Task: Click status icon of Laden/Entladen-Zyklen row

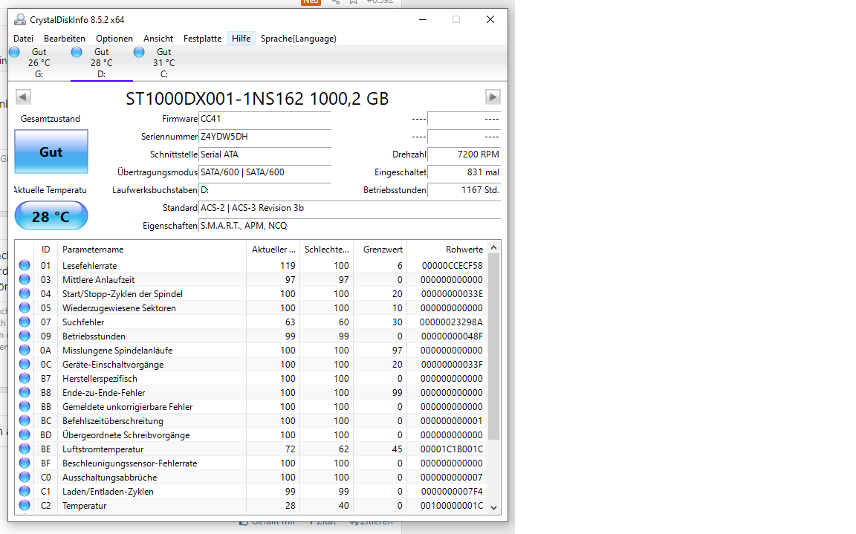Action: click(25, 492)
